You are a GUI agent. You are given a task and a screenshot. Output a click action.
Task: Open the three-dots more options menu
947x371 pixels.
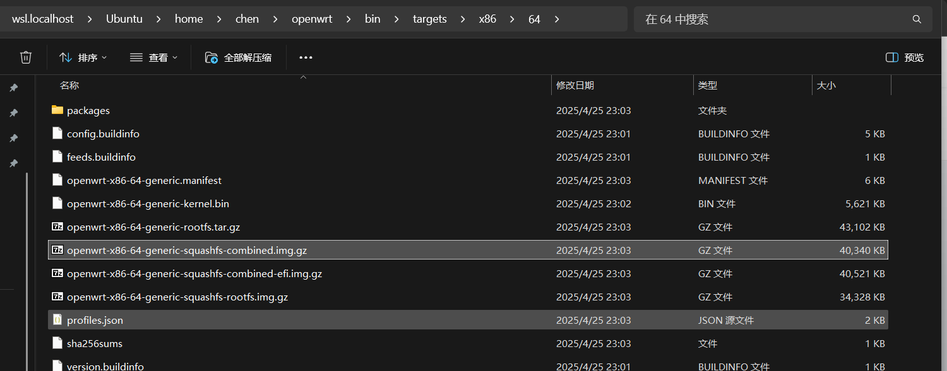tap(306, 57)
